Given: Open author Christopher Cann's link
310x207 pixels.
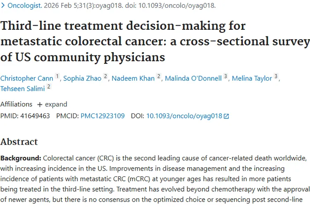Looking at the screenshot, I should pyautogui.click(x=27, y=78).
